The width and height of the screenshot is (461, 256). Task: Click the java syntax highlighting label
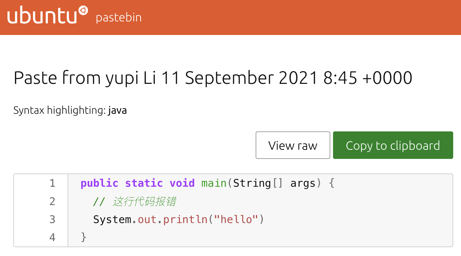tap(117, 110)
